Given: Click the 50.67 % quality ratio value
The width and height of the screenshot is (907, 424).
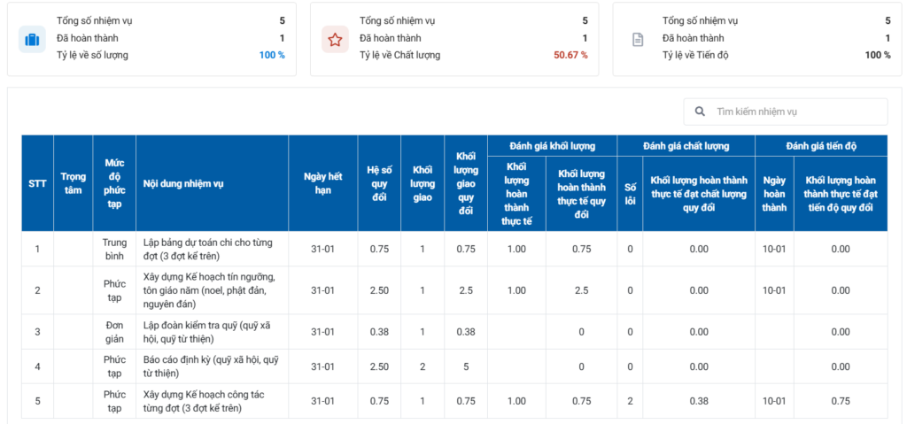Looking at the screenshot, I should point(570,55).
